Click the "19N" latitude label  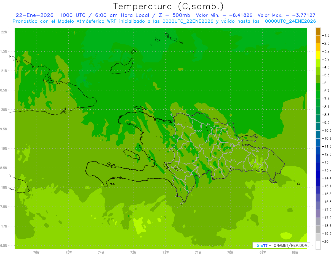(4, 149)
